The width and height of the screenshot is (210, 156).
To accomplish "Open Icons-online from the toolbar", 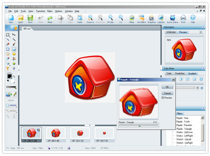I will [x=173, y=19].
